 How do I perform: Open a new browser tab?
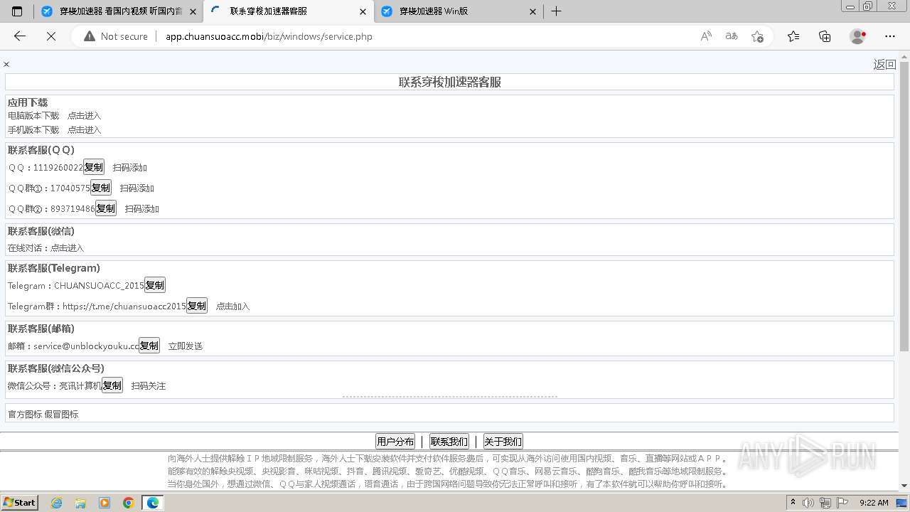coord(557,11)
